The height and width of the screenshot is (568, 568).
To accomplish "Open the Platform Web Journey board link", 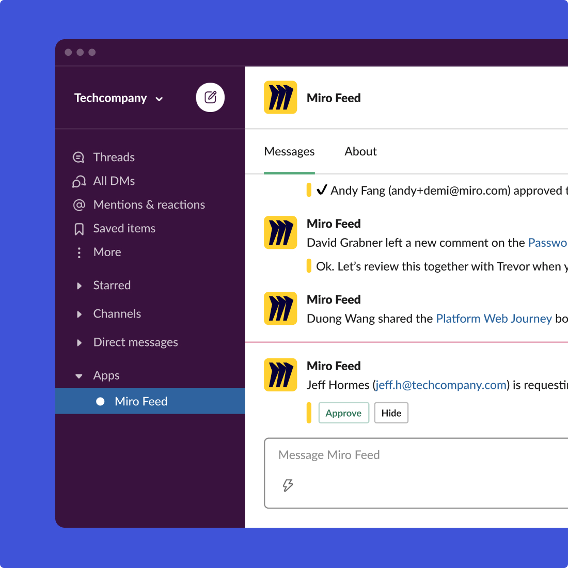I will [x=494, y=319].
